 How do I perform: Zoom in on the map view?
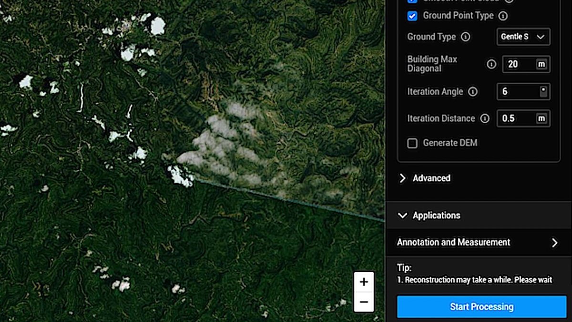pos(364,282)
